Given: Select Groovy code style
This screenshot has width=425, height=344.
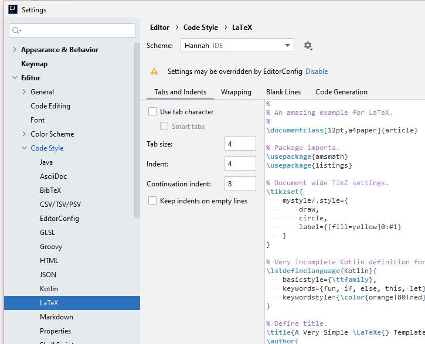Looking at the screenshot, I should (51, 247).
